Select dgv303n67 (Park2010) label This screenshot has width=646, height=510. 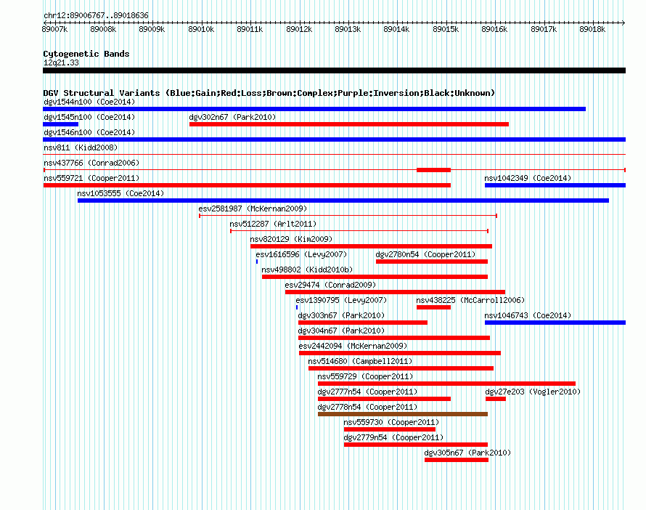pyautogui.click(x=341, y=315)
